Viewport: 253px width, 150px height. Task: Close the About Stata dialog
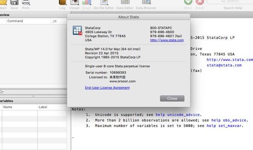point(172,98)
